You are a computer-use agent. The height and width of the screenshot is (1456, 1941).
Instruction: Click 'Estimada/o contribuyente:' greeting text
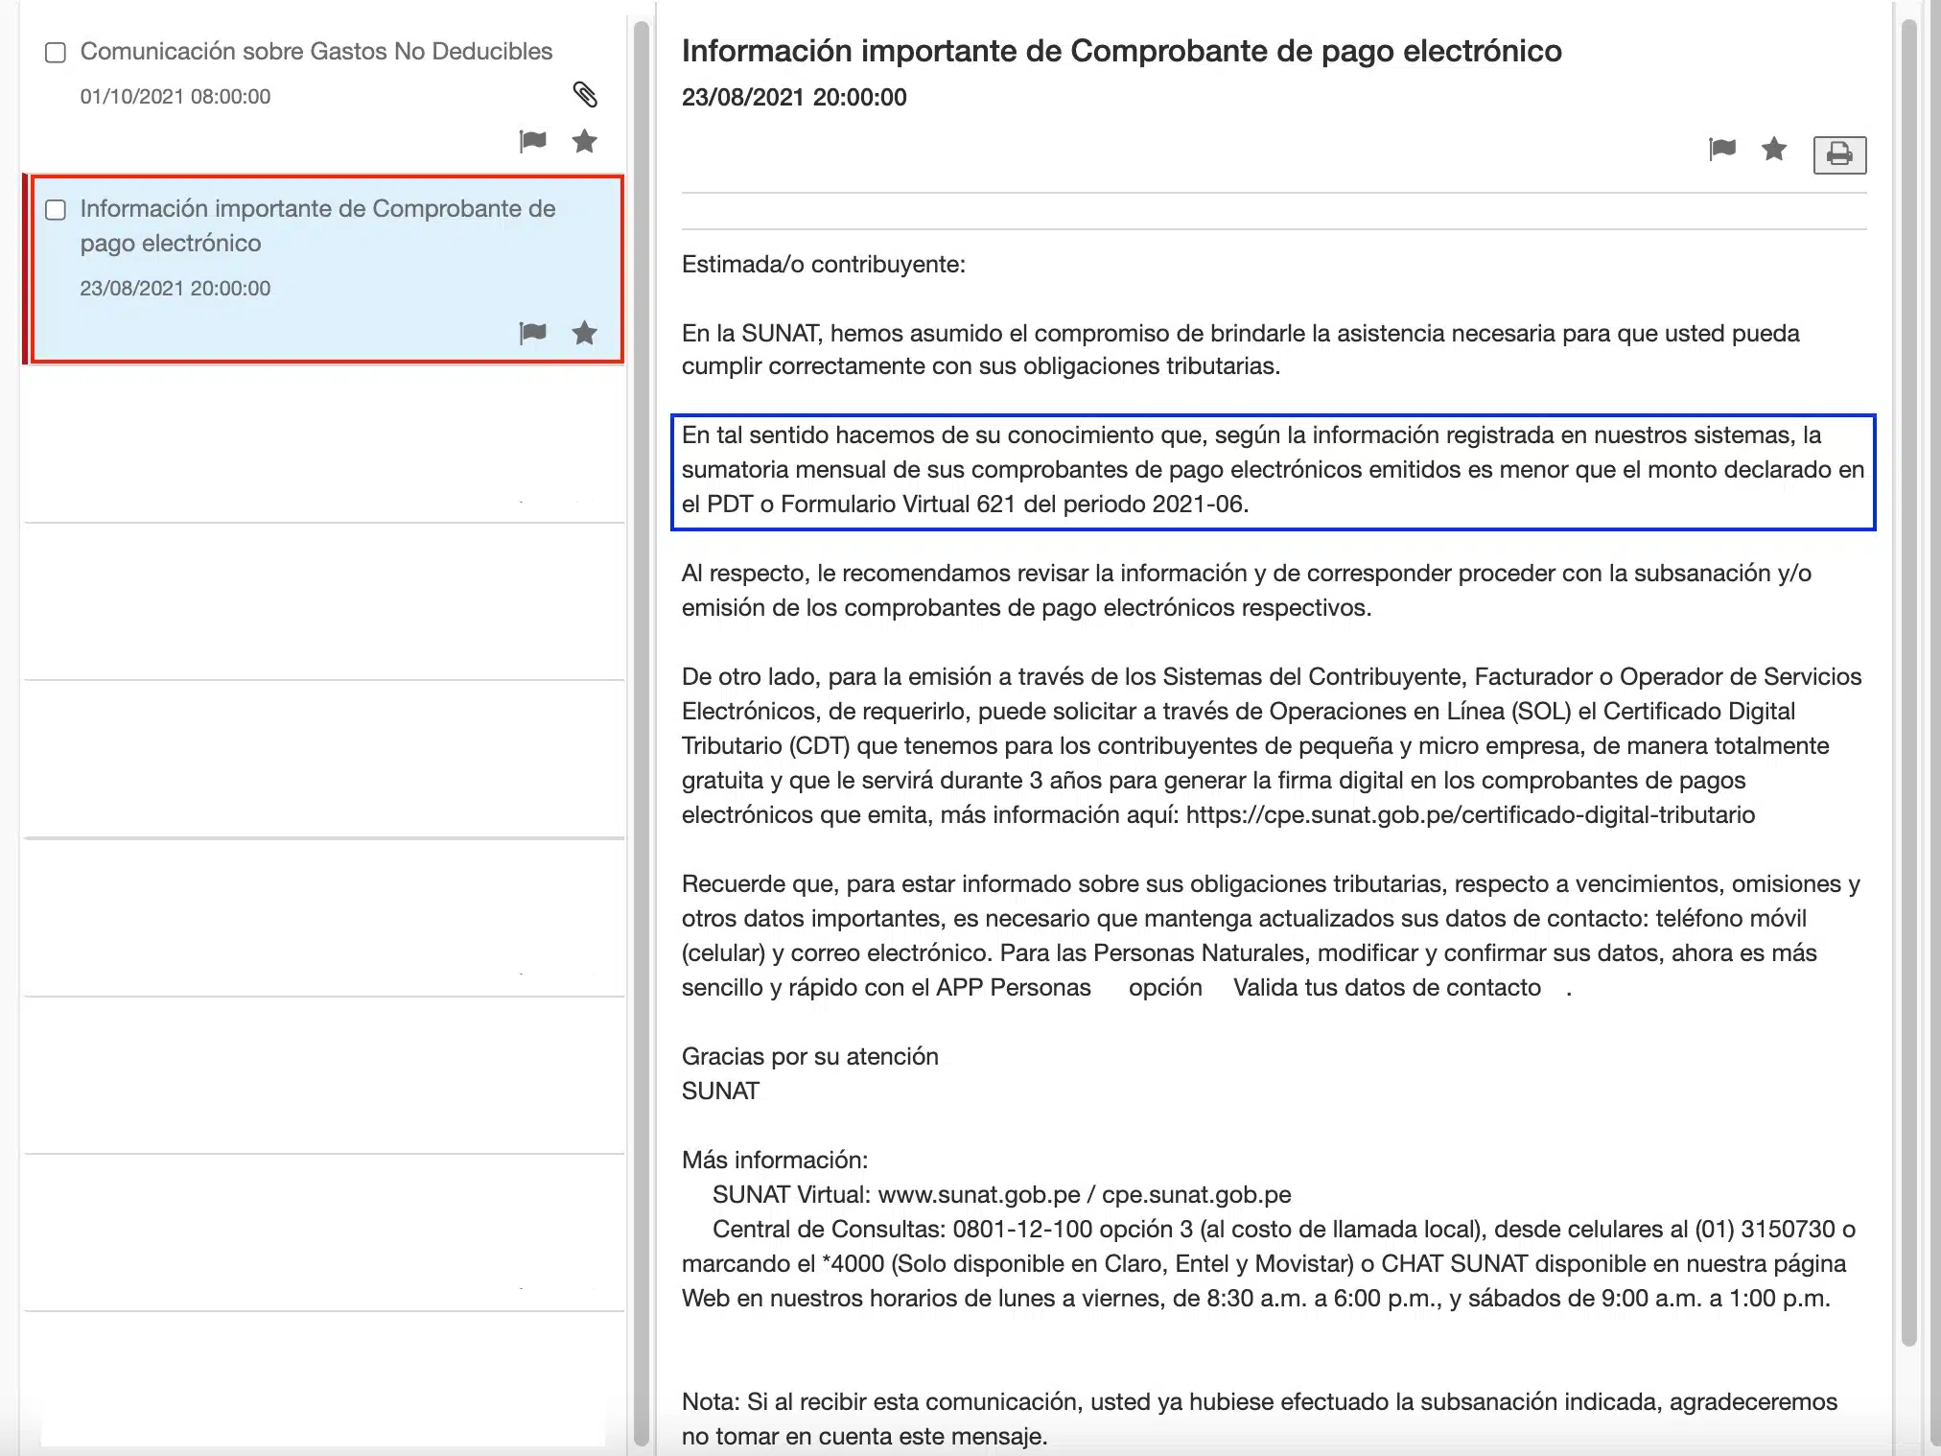[824, 264]
